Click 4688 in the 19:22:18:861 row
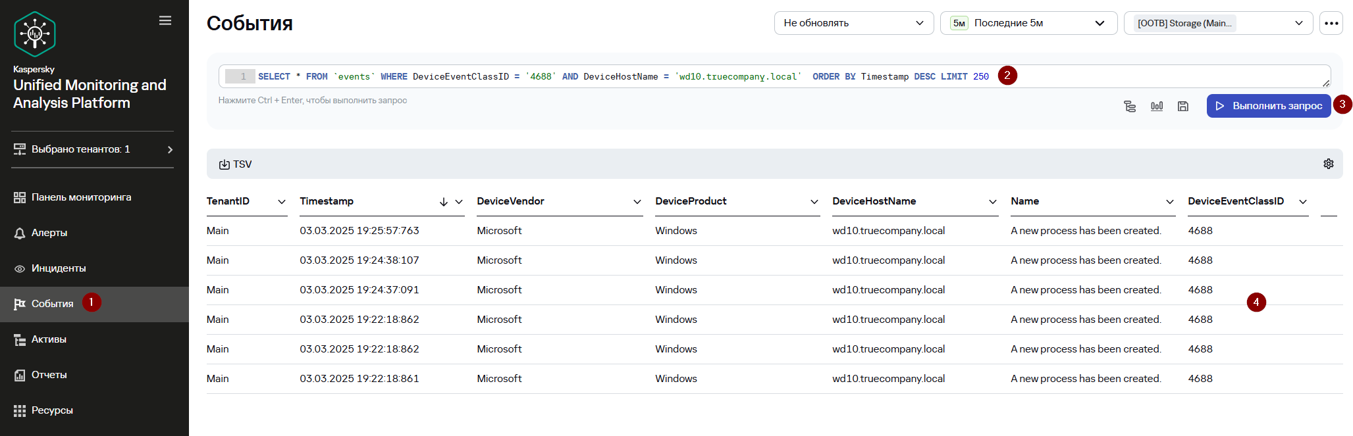The image size is (1353, 436). 1200,379
